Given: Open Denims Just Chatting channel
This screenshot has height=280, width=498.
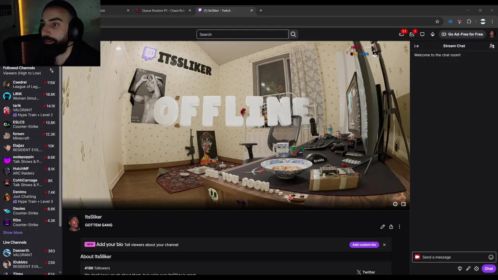Looking at the screenshot, I should click(30, 197).
